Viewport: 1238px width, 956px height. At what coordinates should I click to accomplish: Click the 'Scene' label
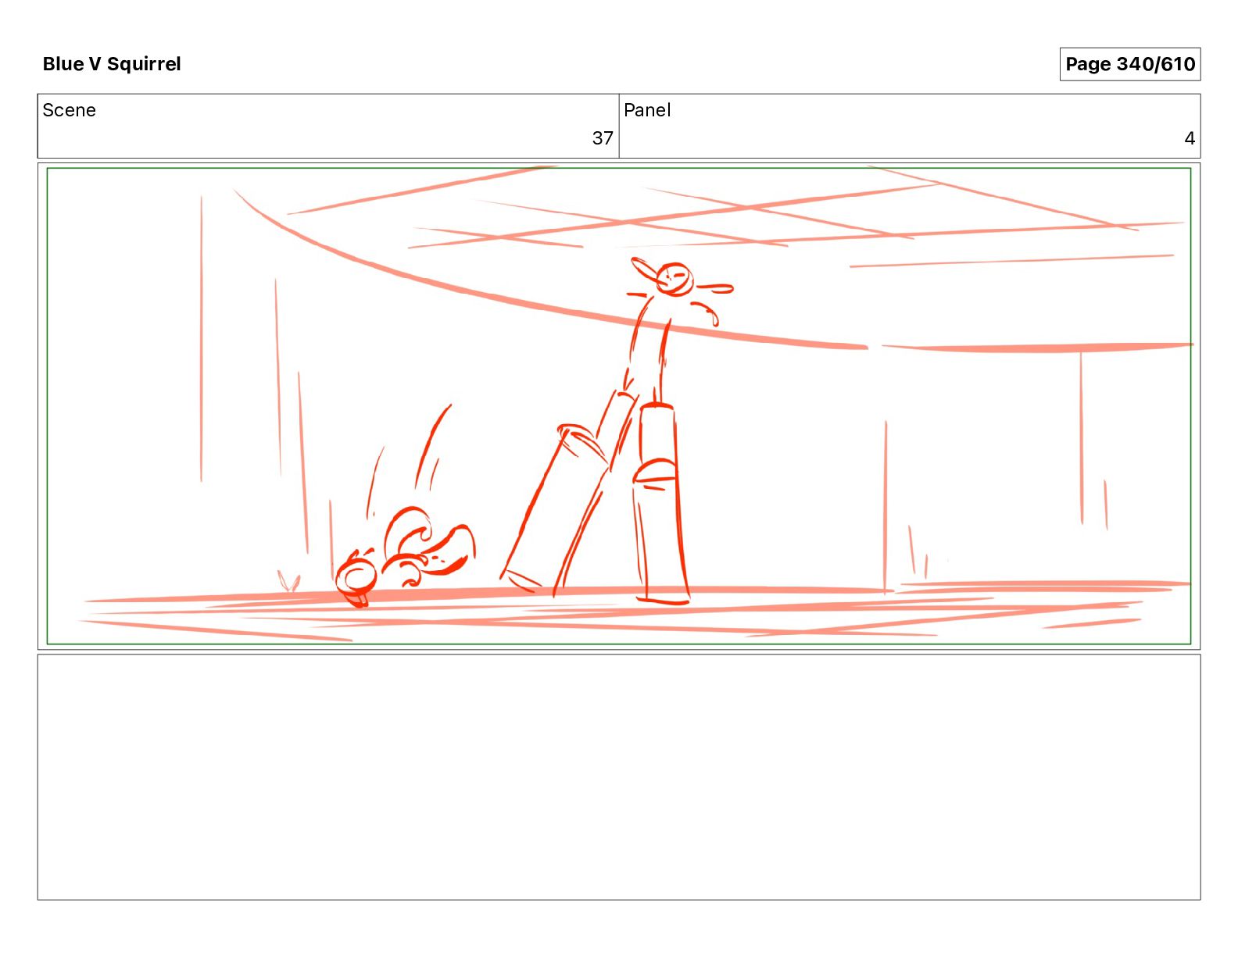[70, 110]
